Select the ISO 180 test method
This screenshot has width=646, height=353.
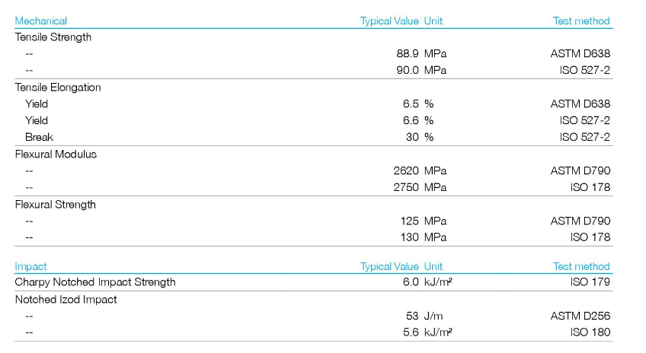pyautogui.click(x=590, y=332)
